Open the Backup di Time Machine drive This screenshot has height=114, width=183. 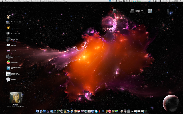click(x=132, y=11)
